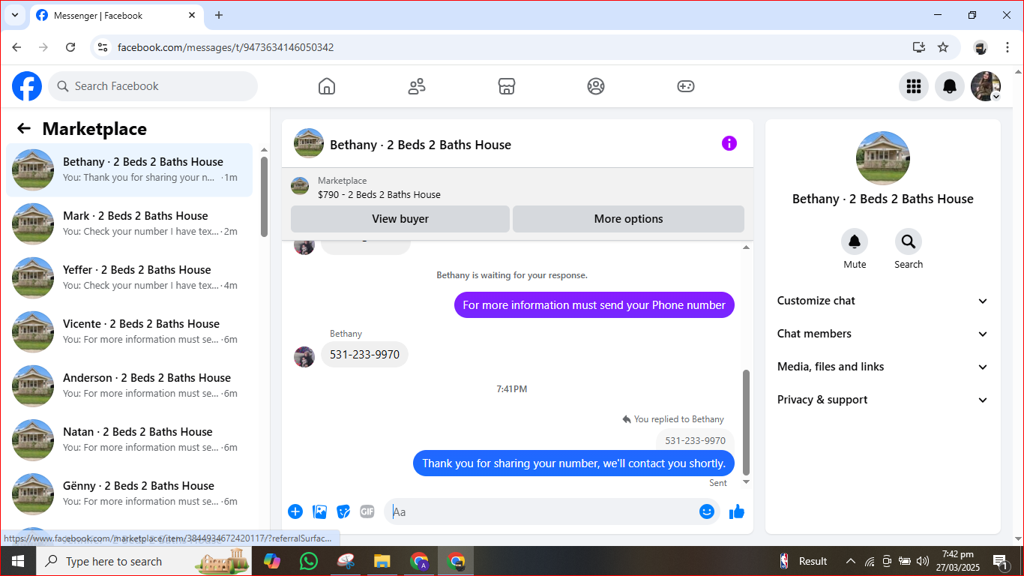
Task: Send a thumbs up like
Action: point(737,511)
